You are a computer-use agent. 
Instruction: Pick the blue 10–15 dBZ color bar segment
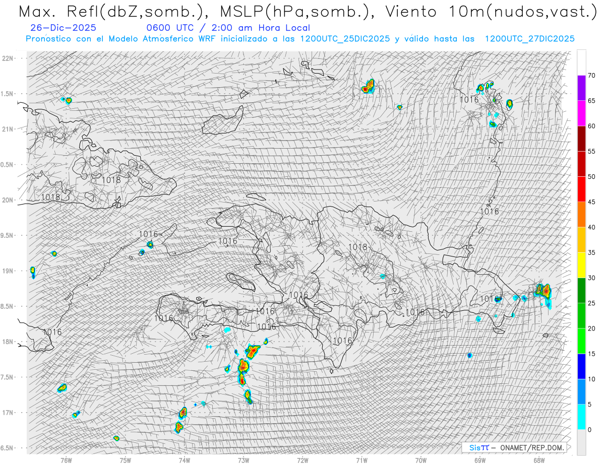[x=581, y=366]
